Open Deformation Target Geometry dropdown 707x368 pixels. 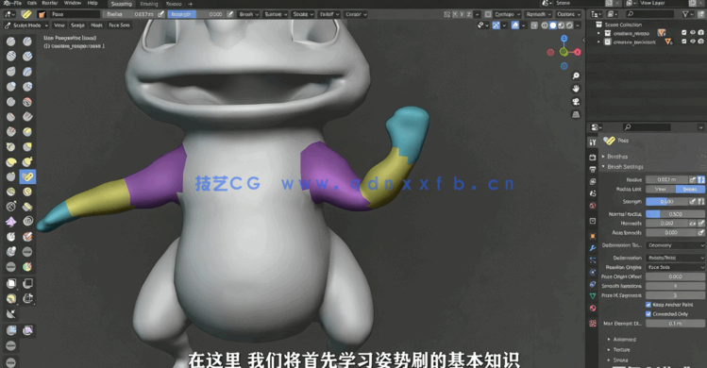pyautogui.click(x=676, y=245)
